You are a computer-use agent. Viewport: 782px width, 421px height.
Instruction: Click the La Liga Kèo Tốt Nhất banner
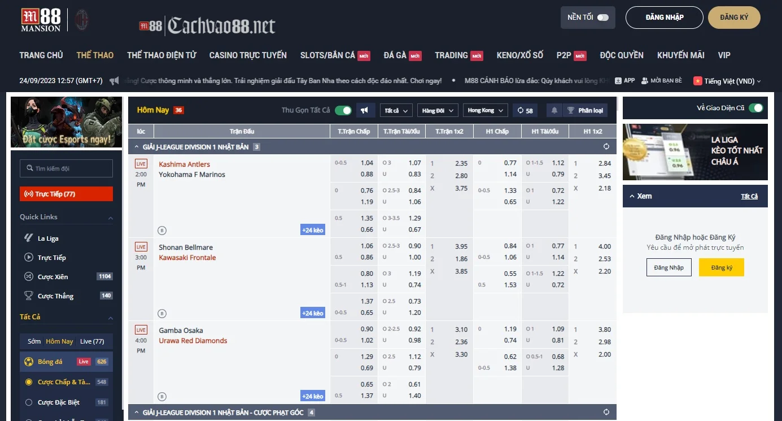tap(695, 152)
